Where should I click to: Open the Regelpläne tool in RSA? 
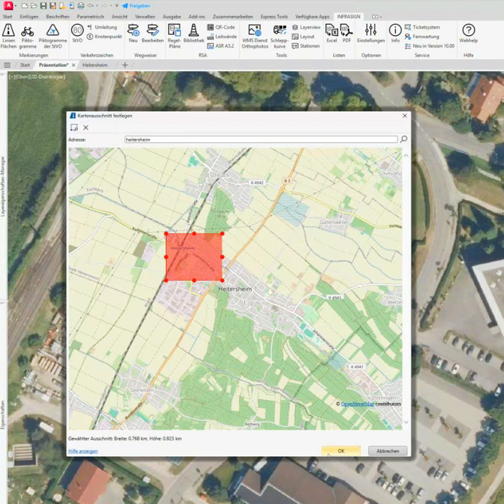tap(174, 35)
